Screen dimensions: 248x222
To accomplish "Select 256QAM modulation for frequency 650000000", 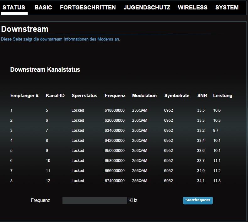I will point(139,151).
